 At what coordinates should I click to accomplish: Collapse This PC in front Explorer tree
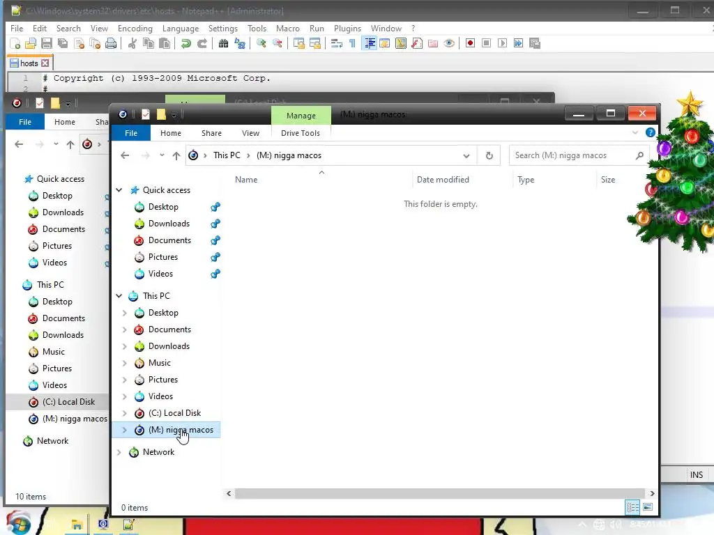119,295
